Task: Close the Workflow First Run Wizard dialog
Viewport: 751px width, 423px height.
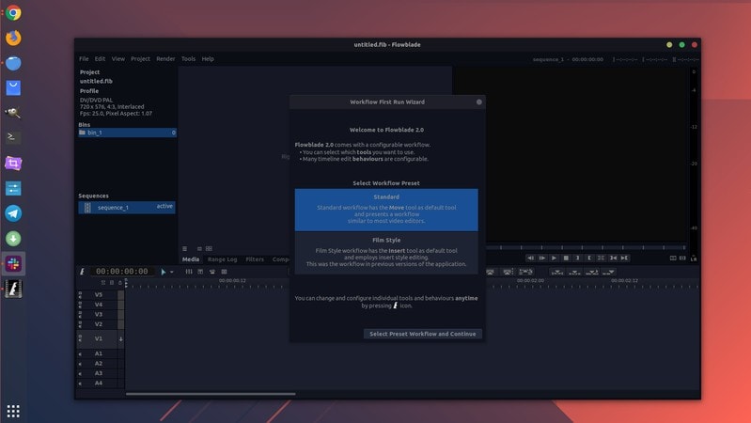Action: click(479, 102)
